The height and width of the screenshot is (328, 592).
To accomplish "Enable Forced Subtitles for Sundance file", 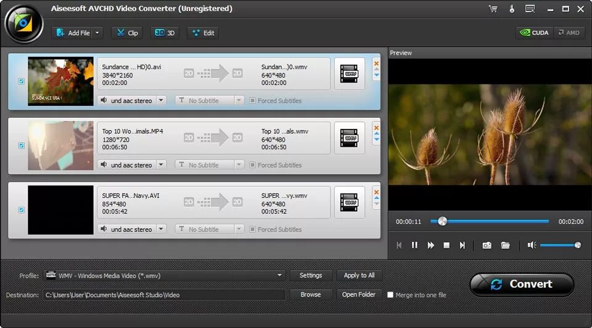I will tap(252, 100).
